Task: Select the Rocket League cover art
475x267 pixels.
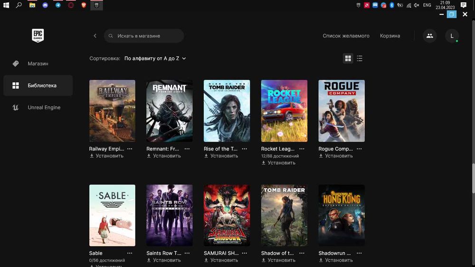Action: (x=284, y=111)
